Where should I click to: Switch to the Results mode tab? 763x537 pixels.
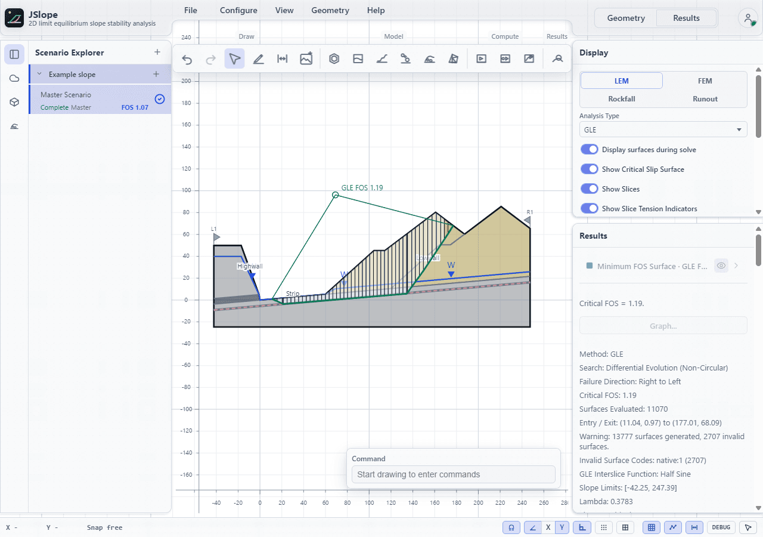pos(687,18)
